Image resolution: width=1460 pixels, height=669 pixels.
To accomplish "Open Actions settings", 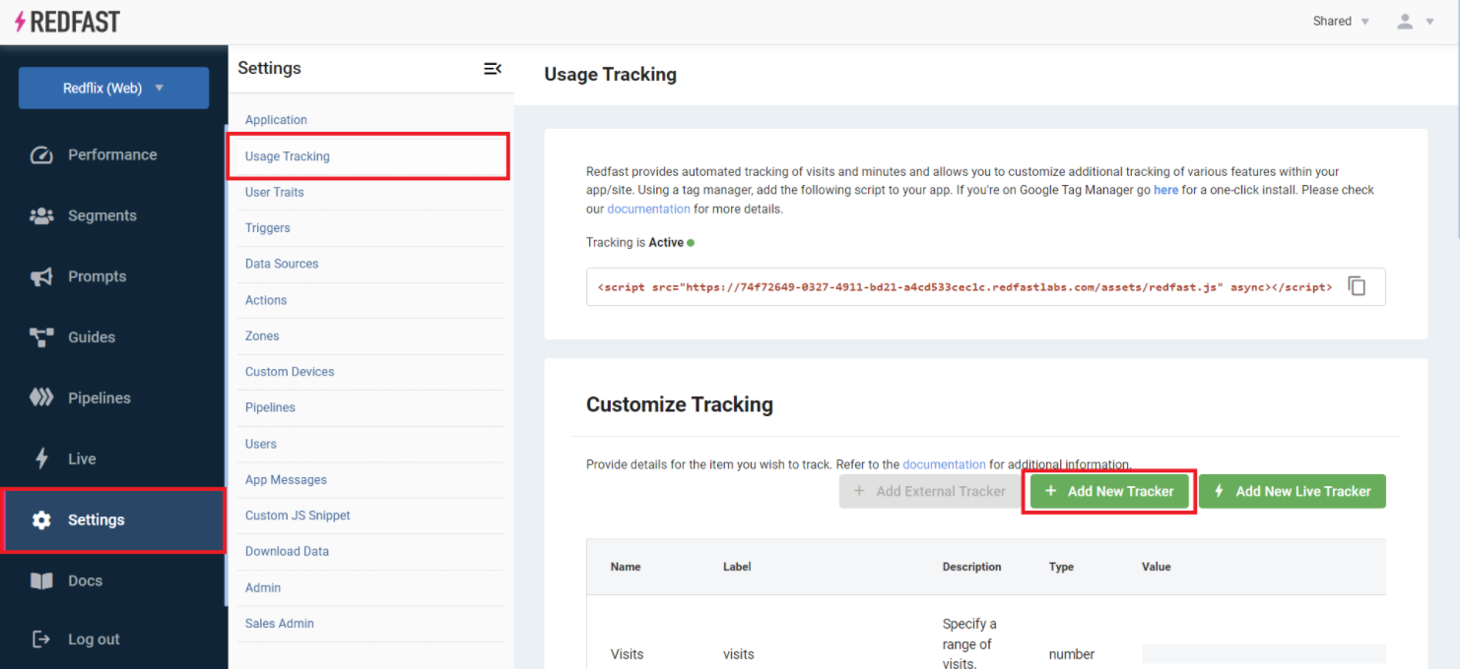I will point(266,300).
